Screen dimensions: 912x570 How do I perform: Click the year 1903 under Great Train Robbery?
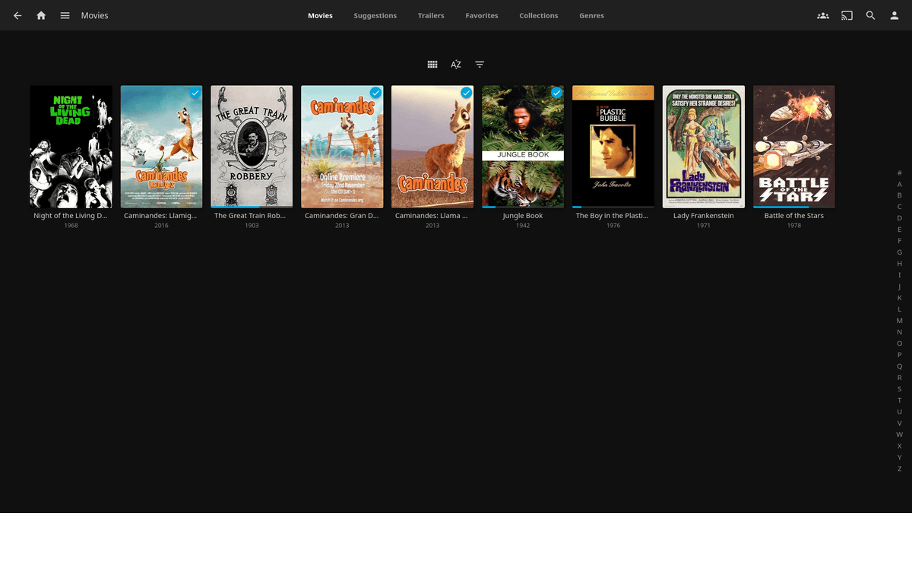252,226
